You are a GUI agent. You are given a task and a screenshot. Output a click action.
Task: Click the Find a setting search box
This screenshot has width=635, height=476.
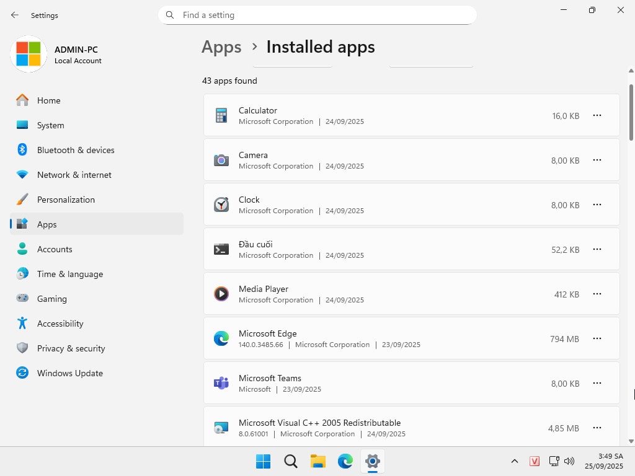click(x=322, y=15)
